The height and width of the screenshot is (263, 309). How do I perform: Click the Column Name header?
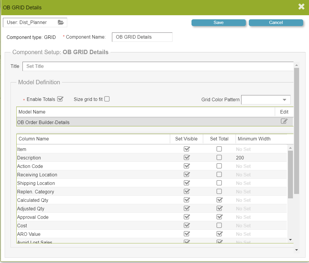(x=34, y=139)
